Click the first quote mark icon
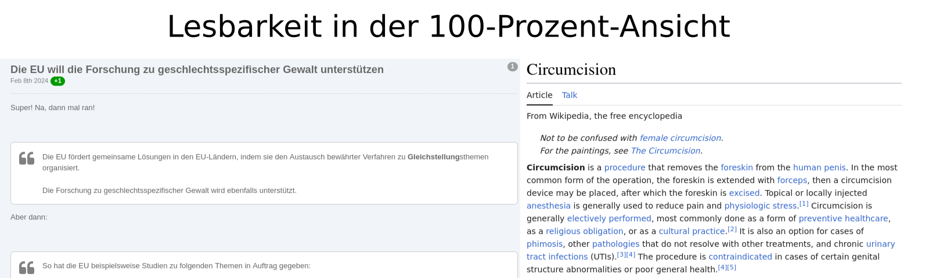929x278 pixels. (x=27, y=158)
